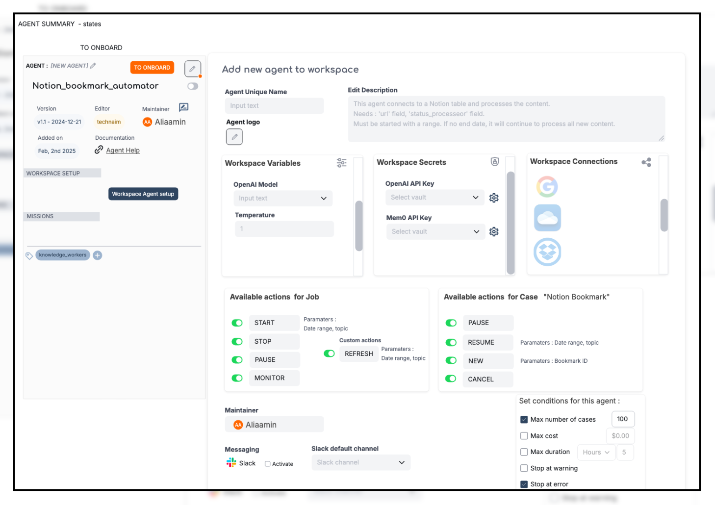
Task: Click the Agent Unique Name input field
Action: tap(274, 105)
